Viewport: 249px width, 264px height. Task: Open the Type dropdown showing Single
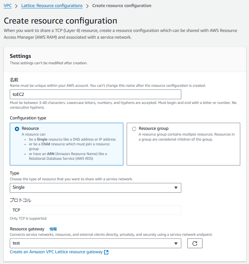point(95,188)
